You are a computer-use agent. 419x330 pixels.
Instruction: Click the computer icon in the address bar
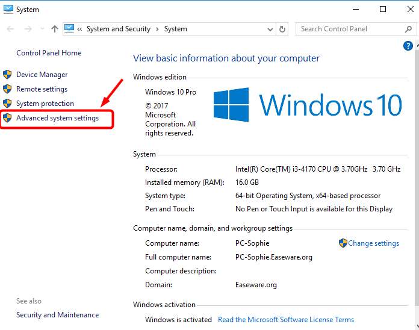coord(69,28)
